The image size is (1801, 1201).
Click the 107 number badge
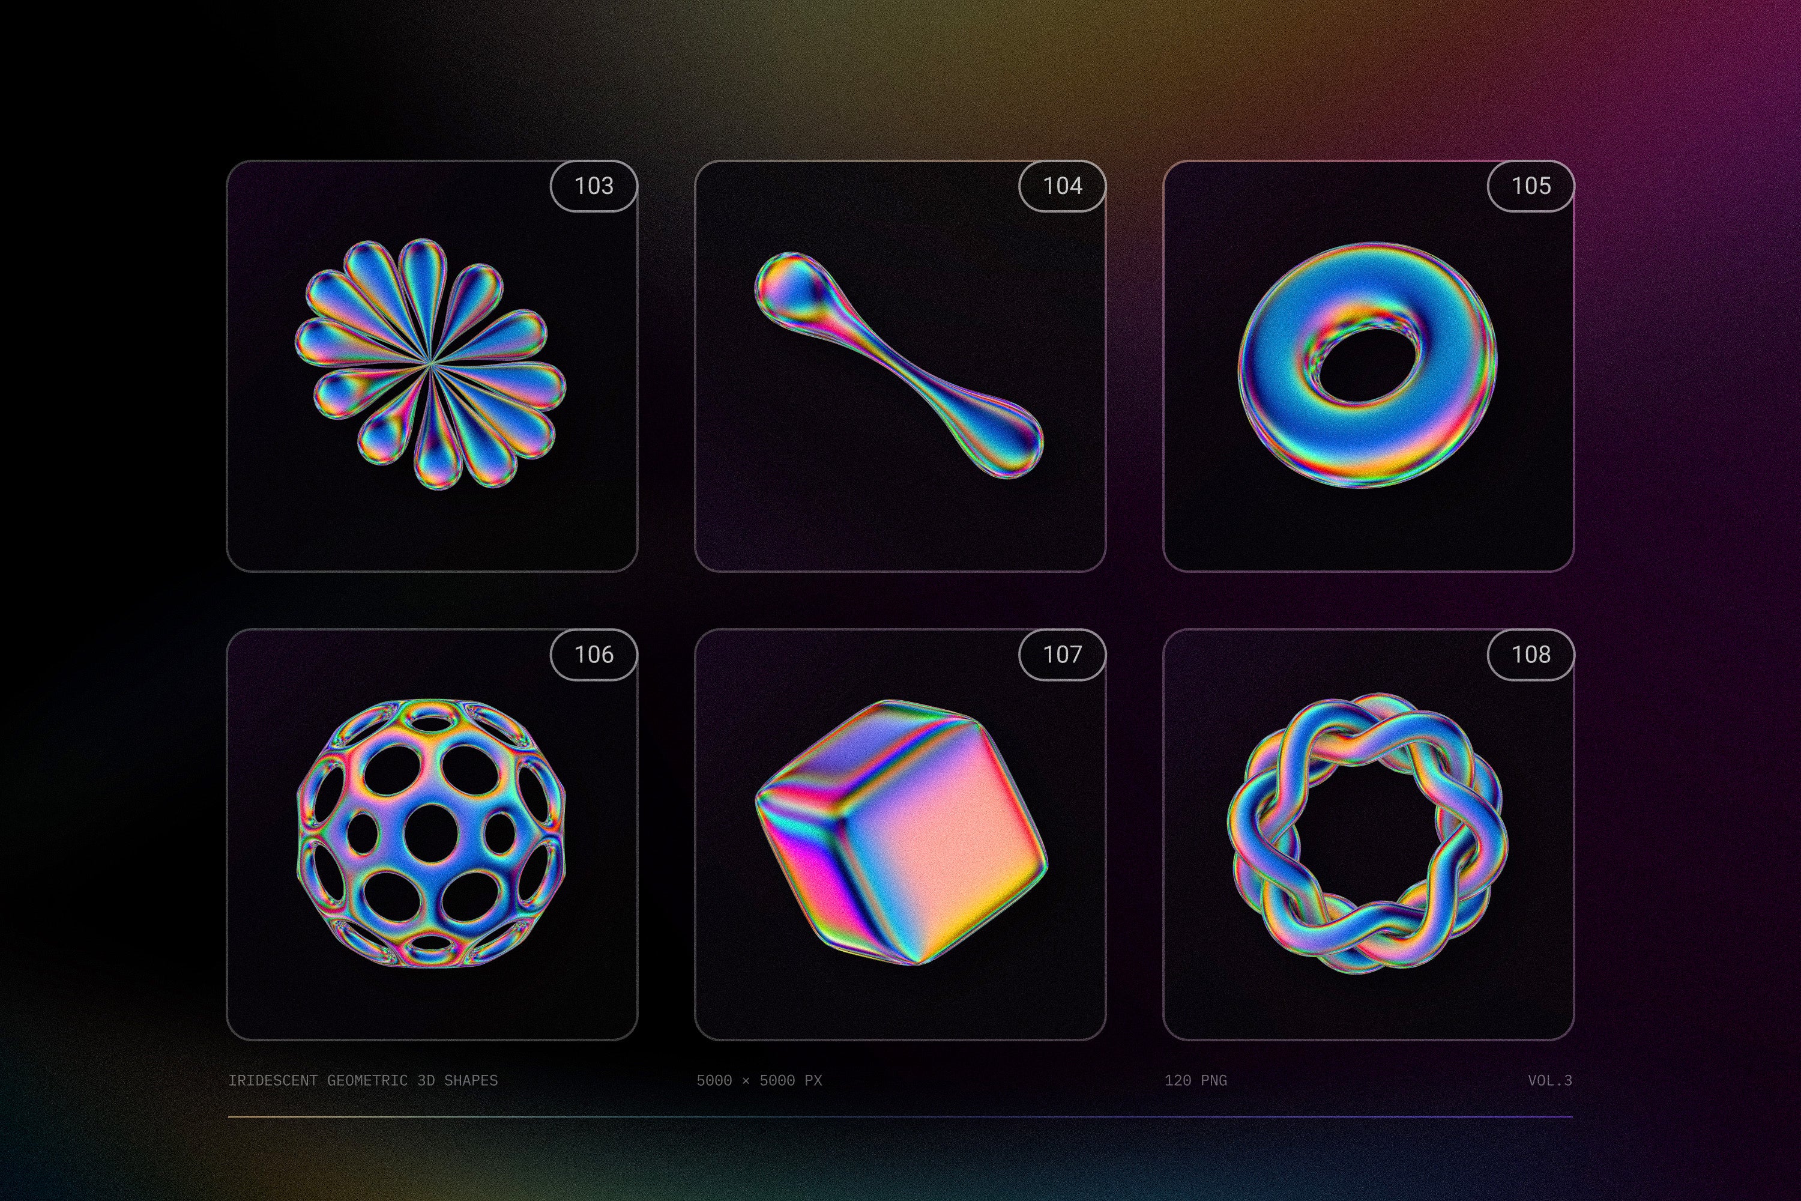point(1062,654)
